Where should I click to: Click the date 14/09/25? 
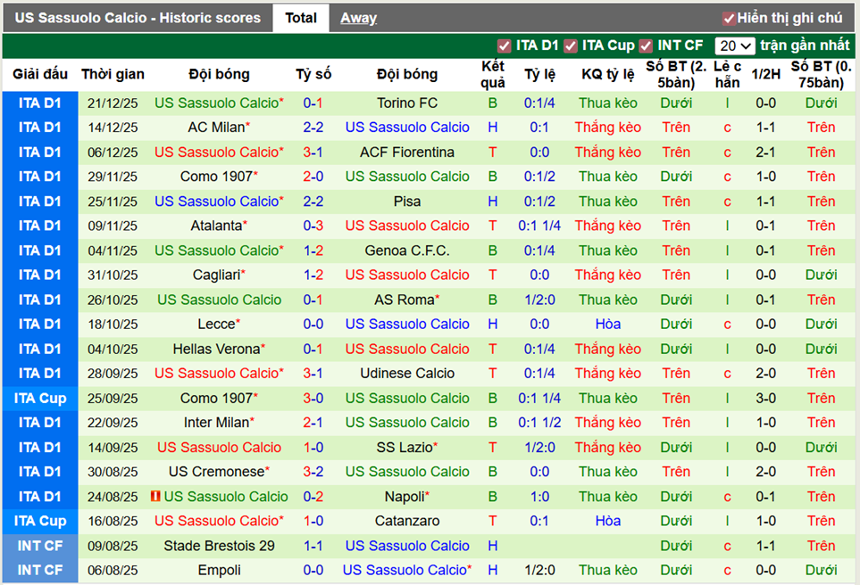click(113, 448)
